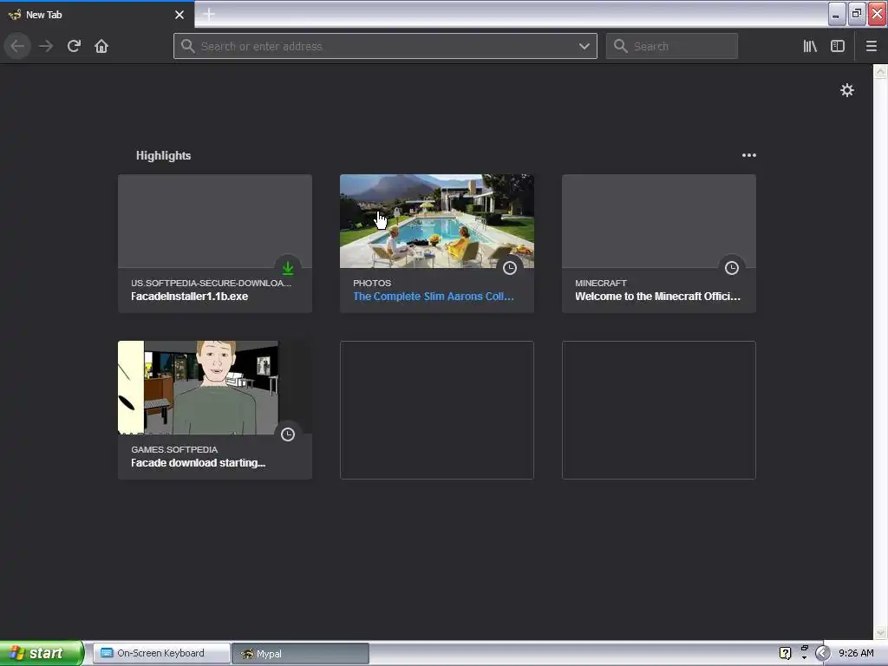This screenshot has width=888, height=666.
Task: Switch to On-Screen Keyboard in taskbar
Action: (x=161, y=654)
